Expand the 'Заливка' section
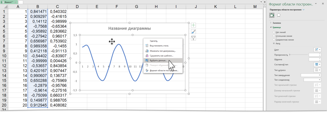 click(277, 23)
